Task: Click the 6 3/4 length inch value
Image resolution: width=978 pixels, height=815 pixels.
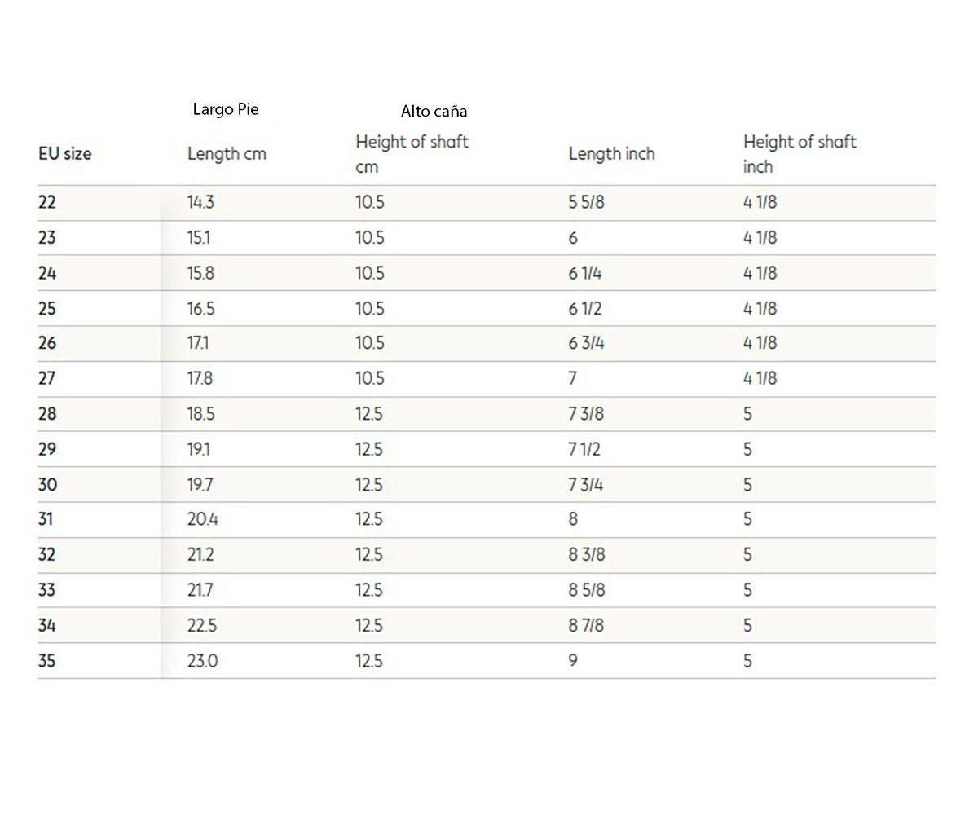Action: click(x=586, y=343)
